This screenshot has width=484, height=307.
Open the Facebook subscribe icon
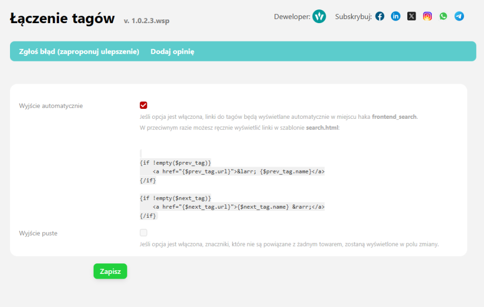[380, 16]
